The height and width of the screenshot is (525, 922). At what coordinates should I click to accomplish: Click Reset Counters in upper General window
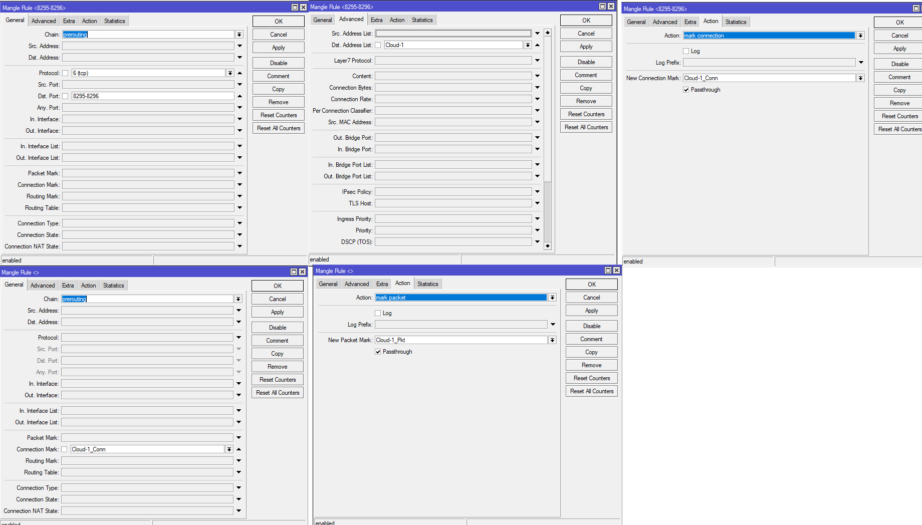279,115
